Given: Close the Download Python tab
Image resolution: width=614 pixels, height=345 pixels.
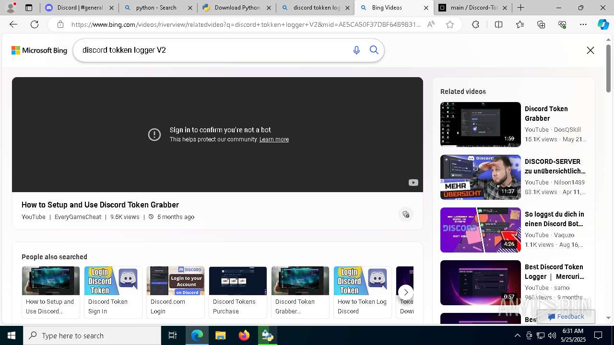Looking at the screenshot, I should (x=269, y=8).
